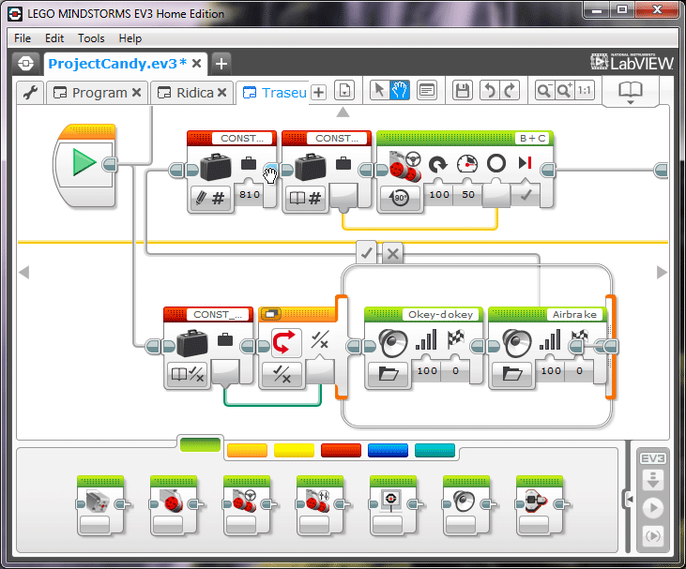Close the ProjectCandy.ev3 project tab
This screenshot has height=569, width=686.
197,64
